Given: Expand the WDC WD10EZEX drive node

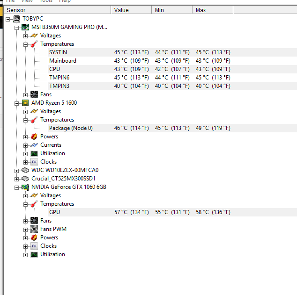Looking at the screenshot, I should click(x=17, y=171).
